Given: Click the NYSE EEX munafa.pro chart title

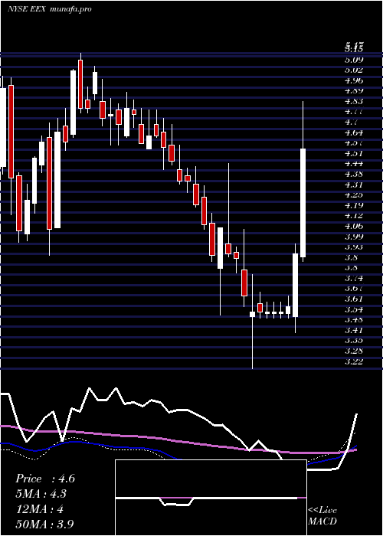Looking at the screenshot, I should coord(50,9).
